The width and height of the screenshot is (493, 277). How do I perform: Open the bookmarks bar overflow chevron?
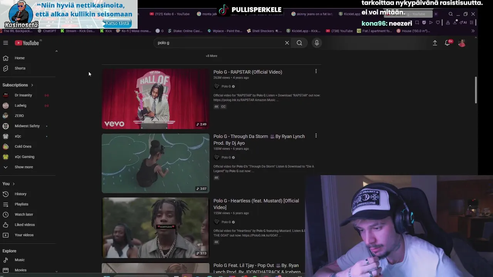(473, 31)
